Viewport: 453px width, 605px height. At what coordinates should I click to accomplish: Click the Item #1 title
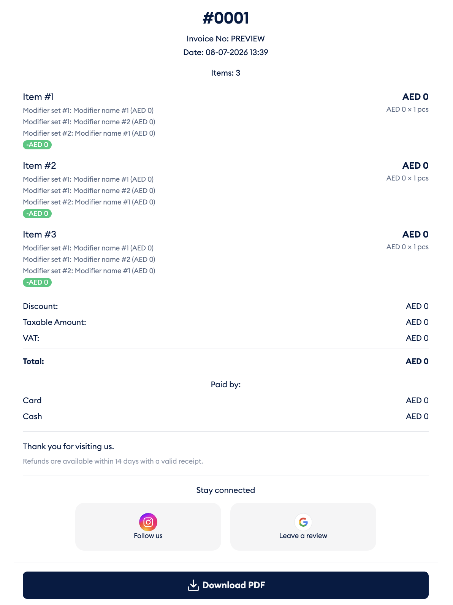38,97
